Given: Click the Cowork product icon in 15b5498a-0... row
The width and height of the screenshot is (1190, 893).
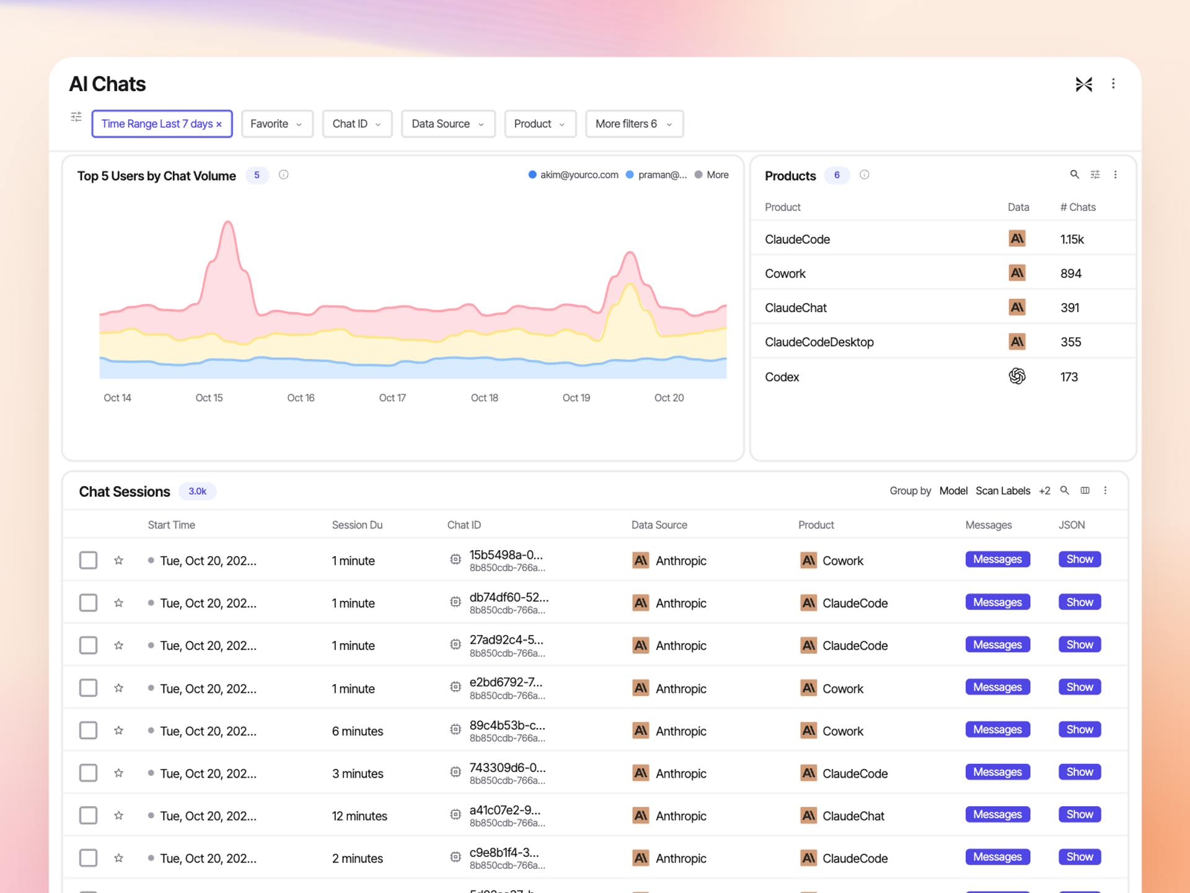Looking at the screenshot, I should click(808, 560).
